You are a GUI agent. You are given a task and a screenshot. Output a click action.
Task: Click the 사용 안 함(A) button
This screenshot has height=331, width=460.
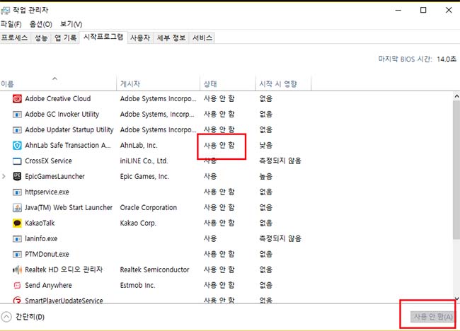point(432,317)
